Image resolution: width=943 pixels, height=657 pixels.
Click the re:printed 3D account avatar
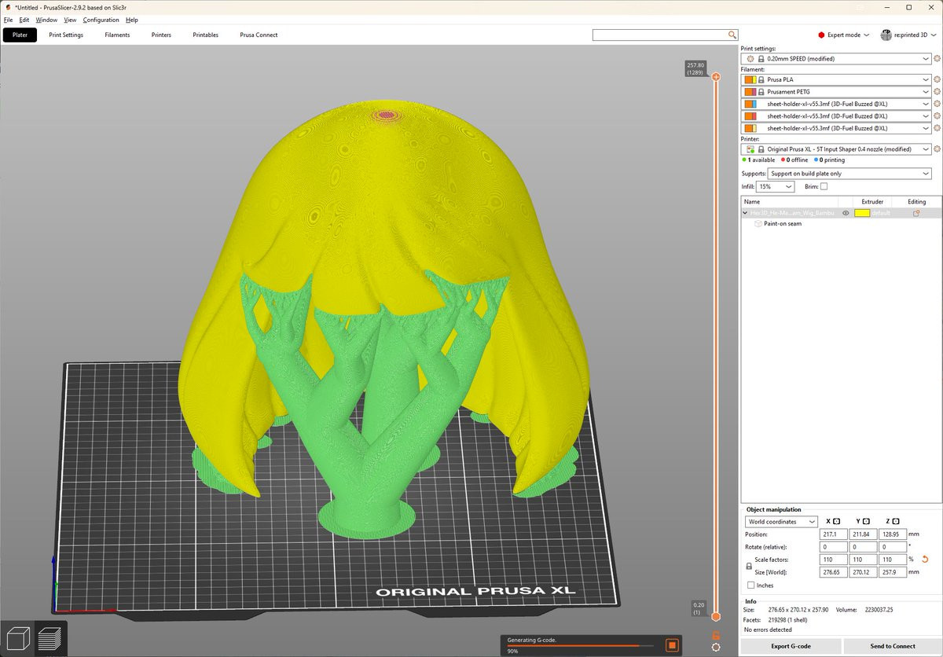tap(886, 35)
